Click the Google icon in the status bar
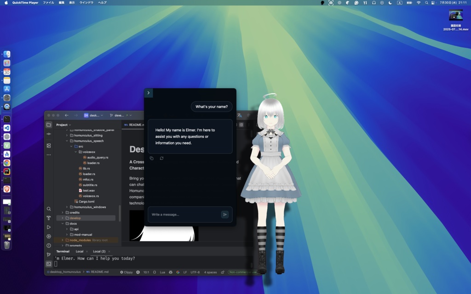Image resolution: width=471 pixels, height=294 pixels. 178,272
